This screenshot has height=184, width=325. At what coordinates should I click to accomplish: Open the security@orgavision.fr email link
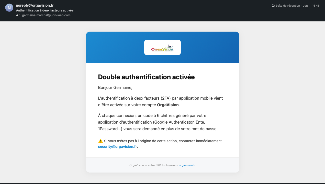pos(118,147)
